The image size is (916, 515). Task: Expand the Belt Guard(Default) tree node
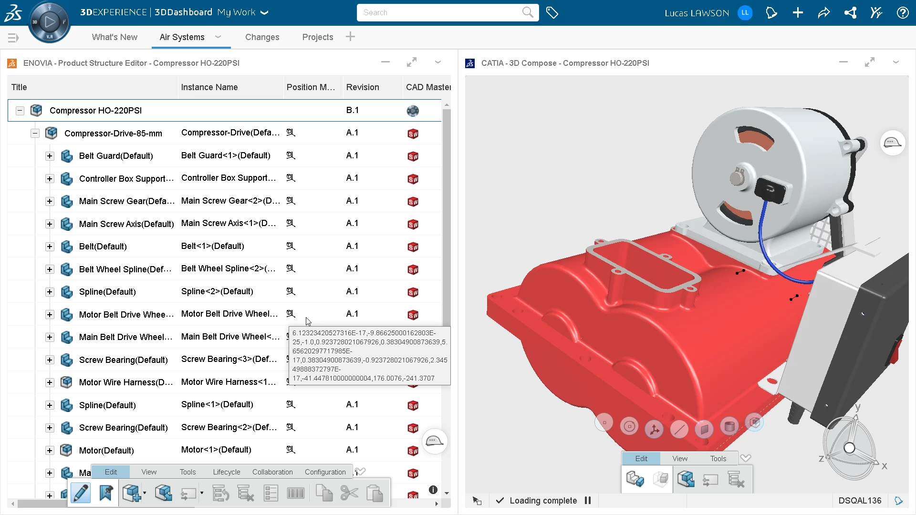50,156
